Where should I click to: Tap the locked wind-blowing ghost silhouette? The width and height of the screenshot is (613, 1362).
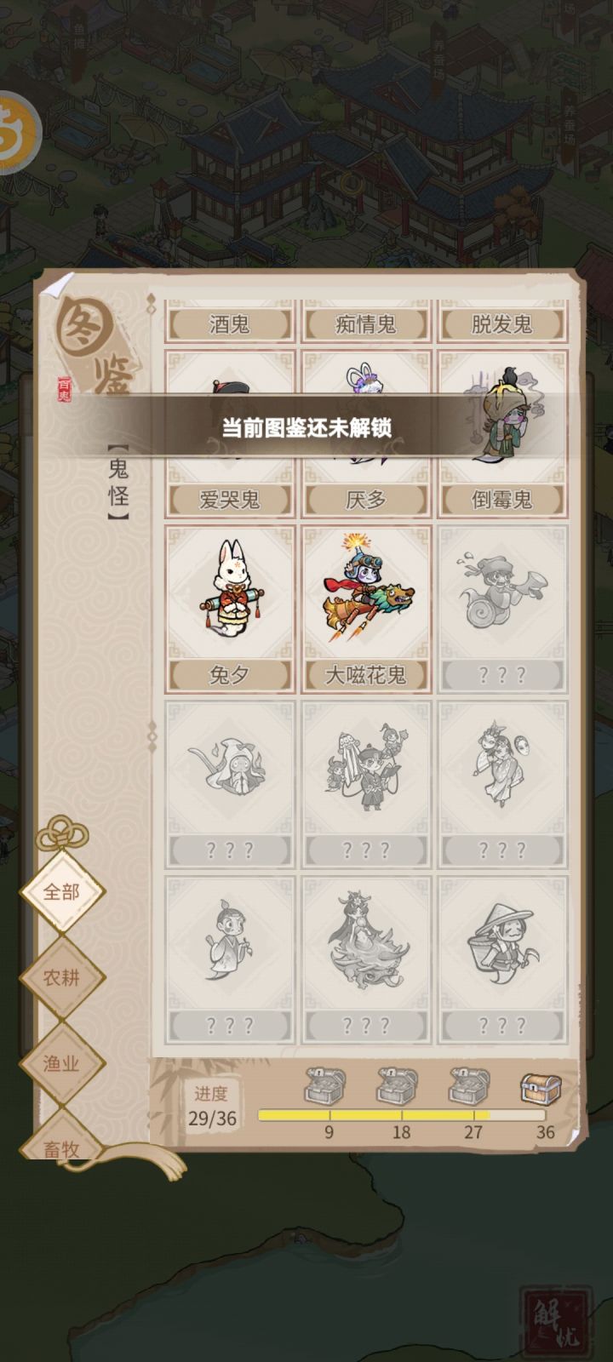pyautogui.click(x=502, y=609)
